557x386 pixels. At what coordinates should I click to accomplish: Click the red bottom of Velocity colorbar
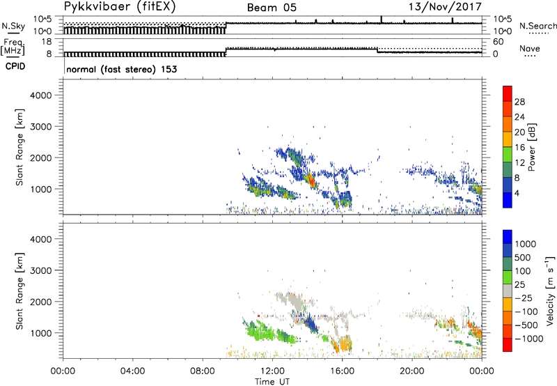[x=508, y=345]
